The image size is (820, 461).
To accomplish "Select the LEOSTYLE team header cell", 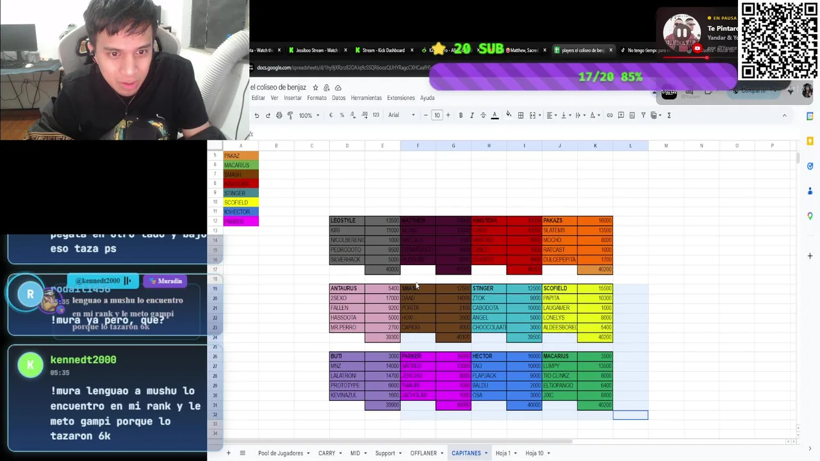I will click(x=347, y=221).
